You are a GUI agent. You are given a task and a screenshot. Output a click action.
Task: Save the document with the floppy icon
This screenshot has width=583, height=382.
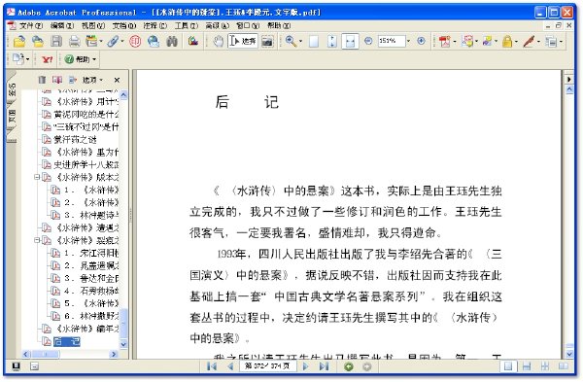click(x=56, y=41)
